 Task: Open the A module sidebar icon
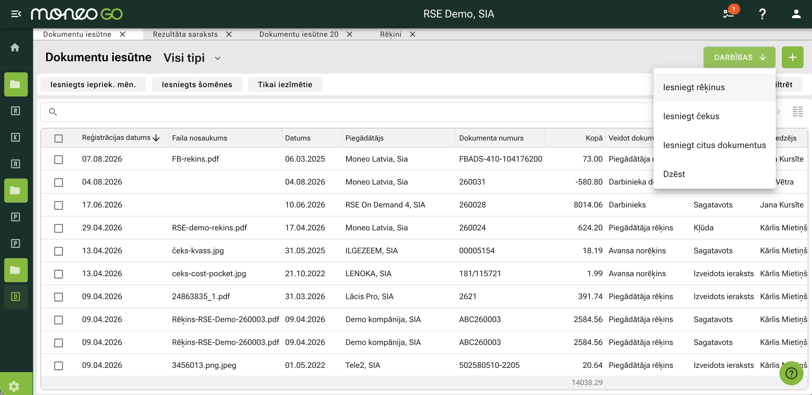15,164
